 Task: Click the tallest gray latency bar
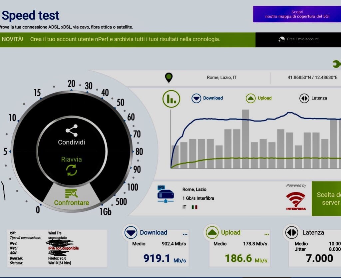245,139
